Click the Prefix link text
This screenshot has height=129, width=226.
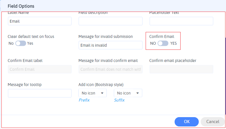point(84,100)
